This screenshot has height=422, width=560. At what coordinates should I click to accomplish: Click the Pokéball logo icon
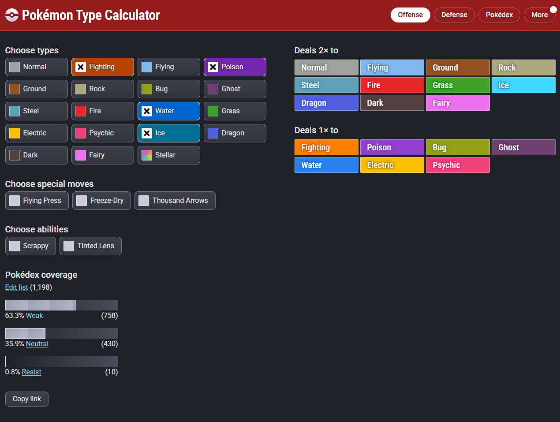(x=12, y=15)
